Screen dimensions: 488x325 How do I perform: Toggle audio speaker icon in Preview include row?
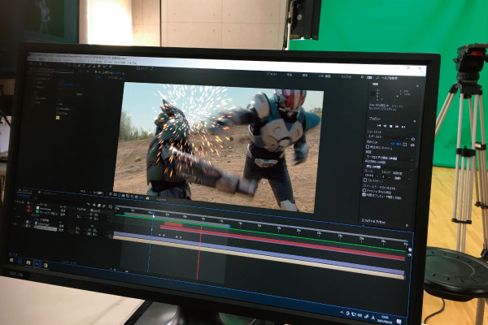pos(399,144)
